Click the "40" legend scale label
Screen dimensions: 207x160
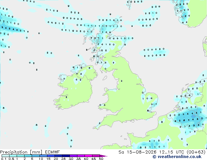[x=86, y=159]
